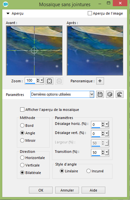This screenshot has height=200, width=130.
Task: Click the reset to default arrow icon
Action: [x=120, y=94]
